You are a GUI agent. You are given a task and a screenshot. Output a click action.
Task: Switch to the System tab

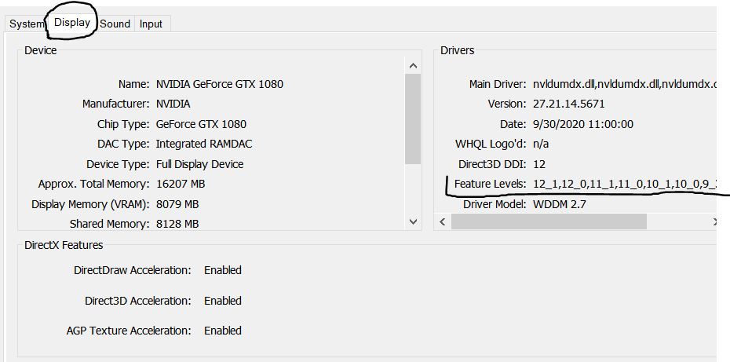point(26,24)
